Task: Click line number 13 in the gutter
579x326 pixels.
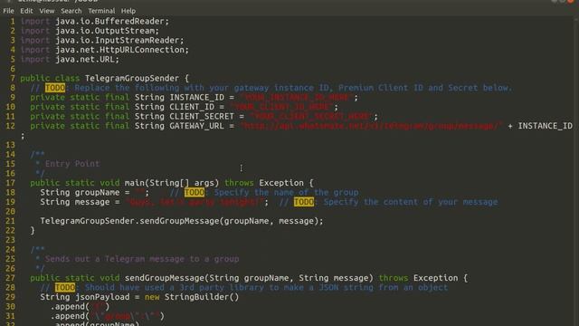Action: [x=10, y=145]
